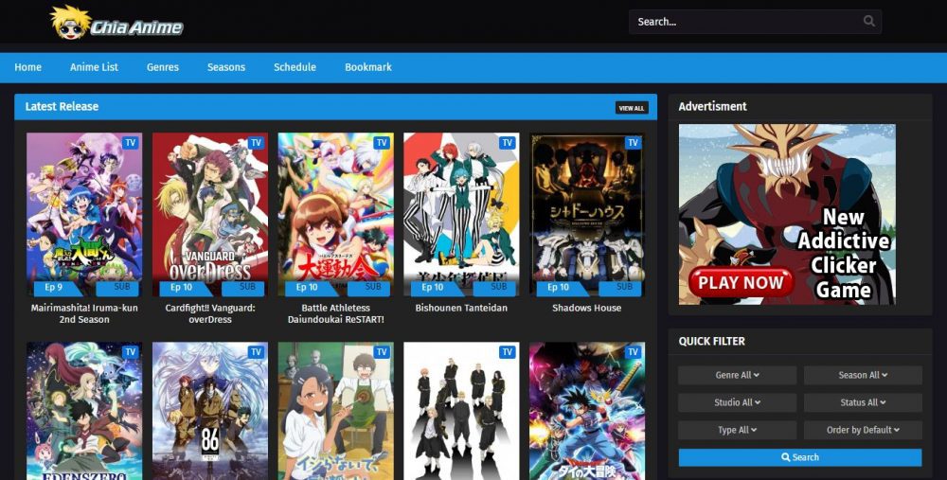The image size is (947, 480).
Task: Click TV badge on Edens Zero poster
Action: (131, 352)
